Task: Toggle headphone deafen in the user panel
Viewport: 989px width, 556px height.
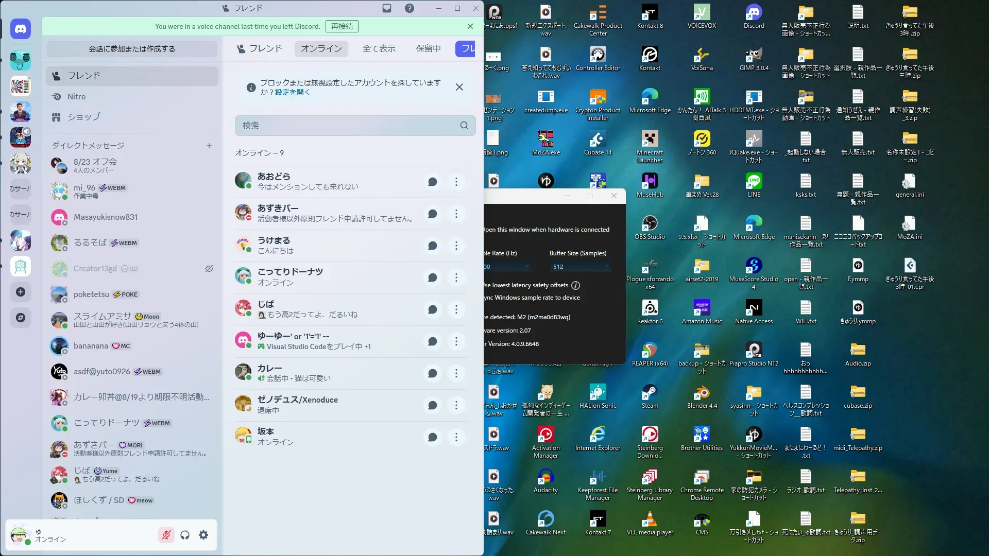Action: 185,535
